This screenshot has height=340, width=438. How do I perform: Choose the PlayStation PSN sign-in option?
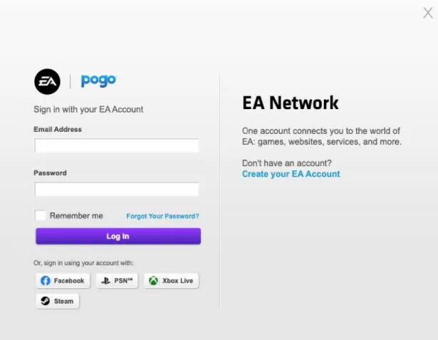[x=117, y=281]
